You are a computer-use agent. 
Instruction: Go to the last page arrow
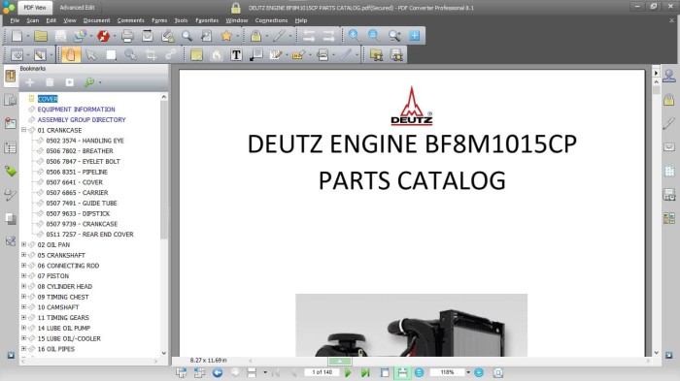[x=365, y=372]
